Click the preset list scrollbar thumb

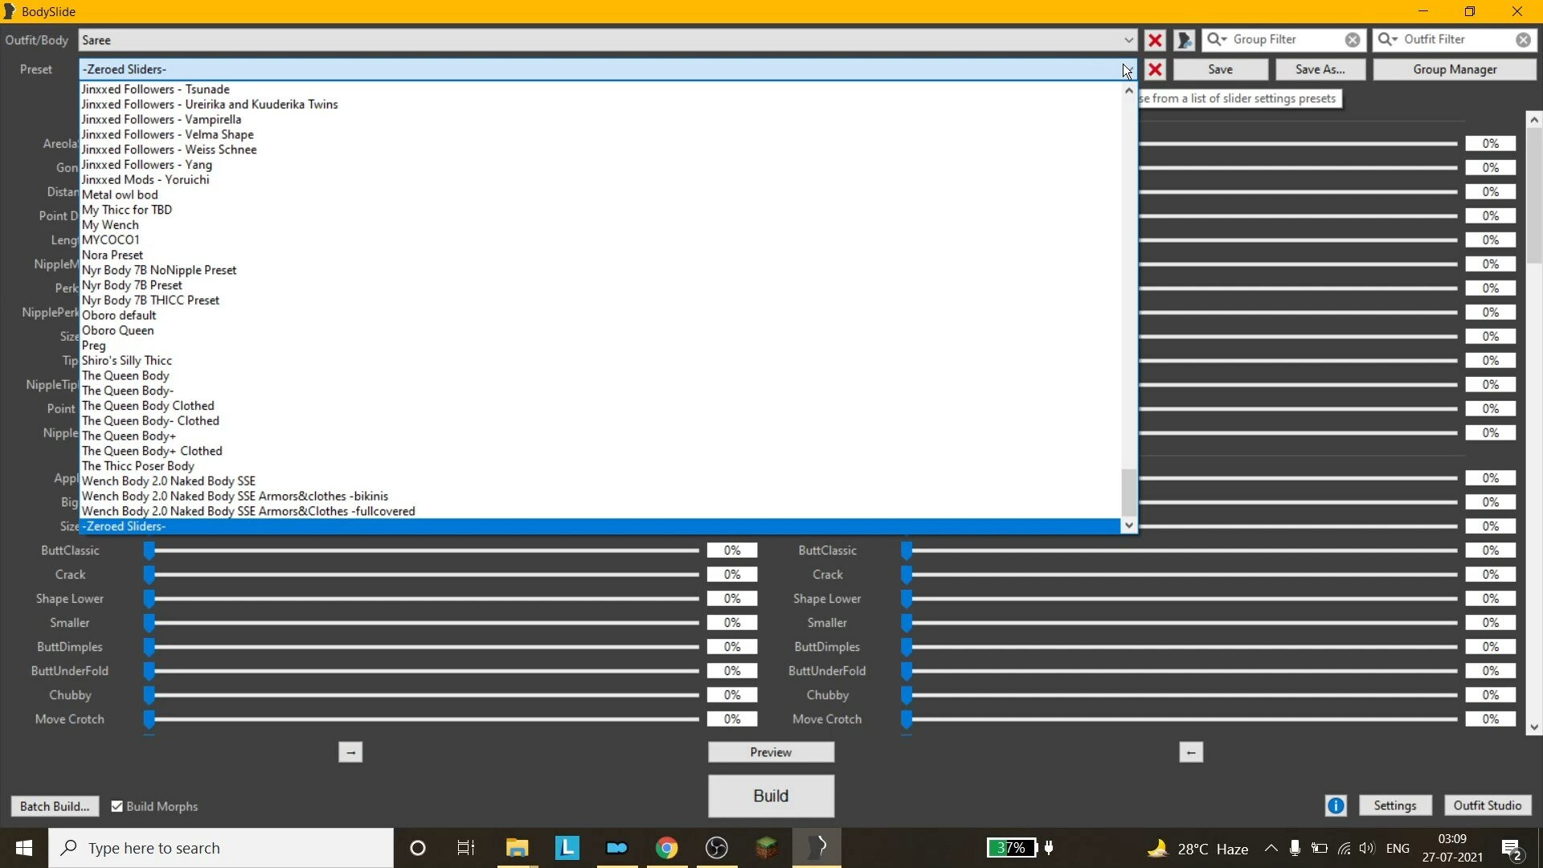click(1129, 491)
